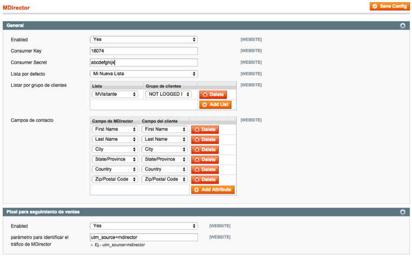Click the Ej.- utm_source=mdirector hint text
The image size is (412, 257).
[120, 245]
